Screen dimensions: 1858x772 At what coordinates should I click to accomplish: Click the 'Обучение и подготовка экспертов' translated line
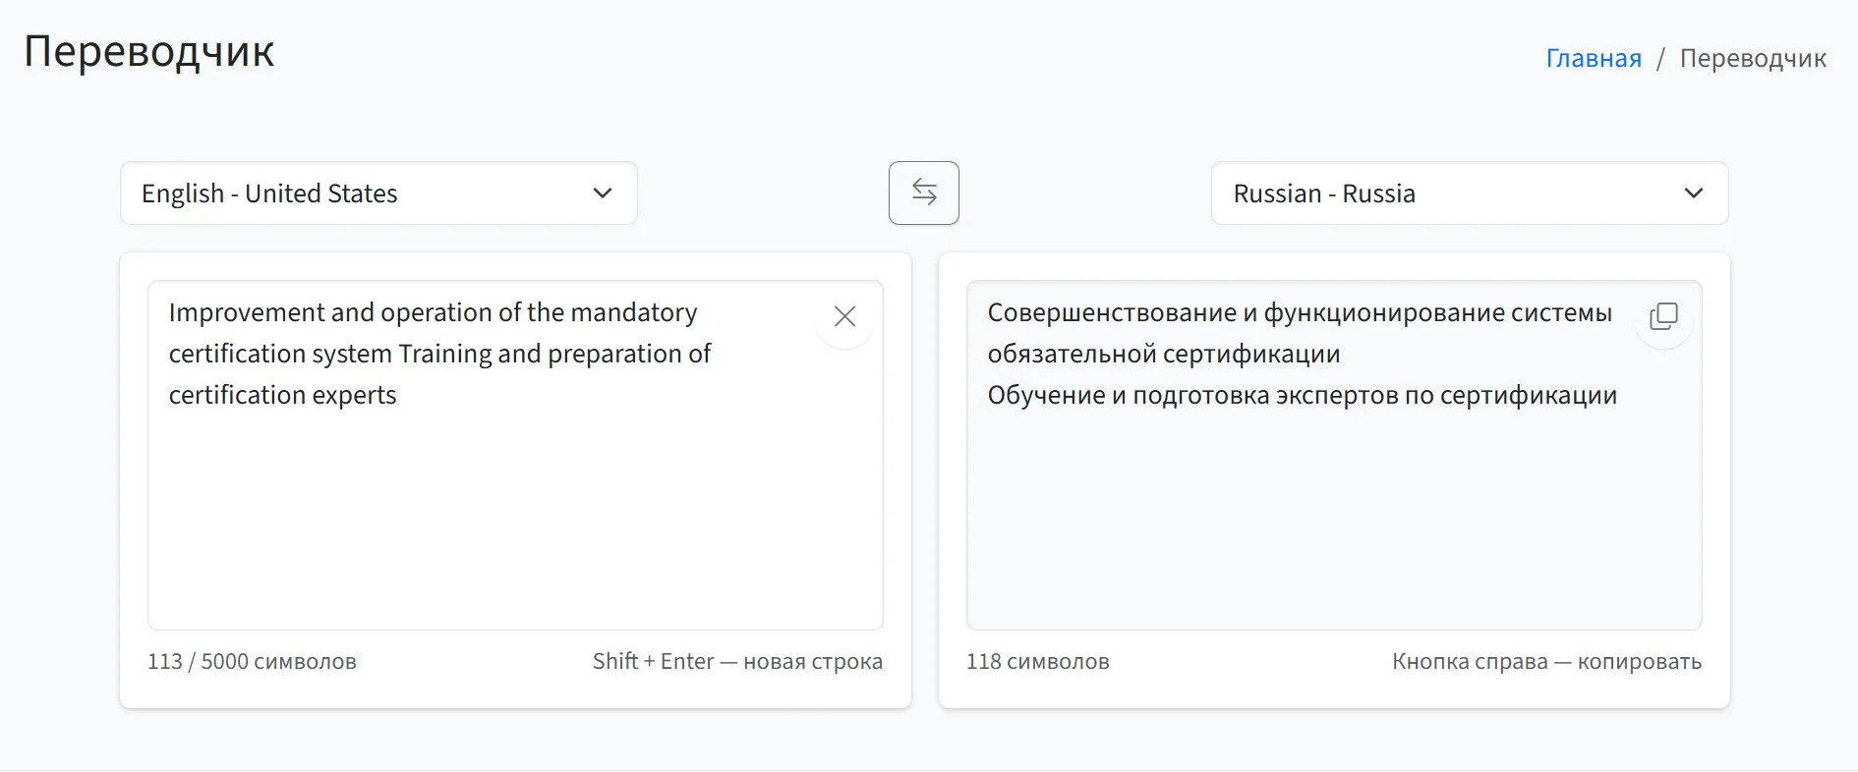[x=1302, y=395]
